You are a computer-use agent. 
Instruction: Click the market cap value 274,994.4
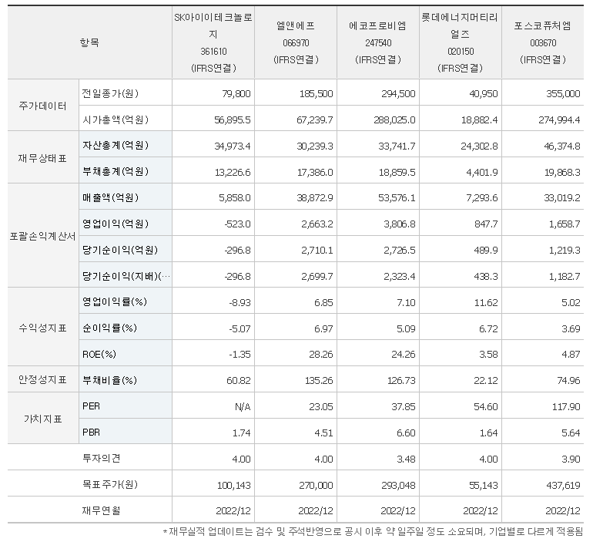(560, 120)
